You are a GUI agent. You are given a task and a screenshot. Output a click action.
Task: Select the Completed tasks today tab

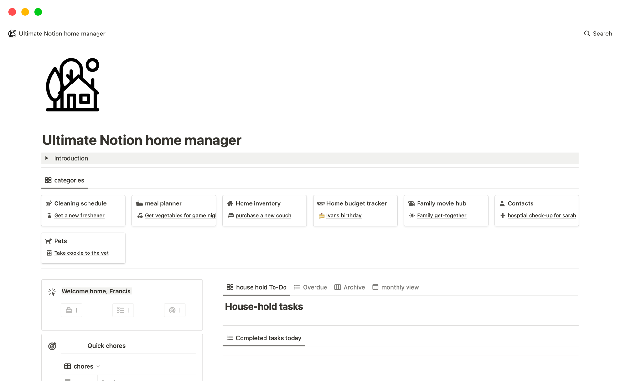pos(264,338)
